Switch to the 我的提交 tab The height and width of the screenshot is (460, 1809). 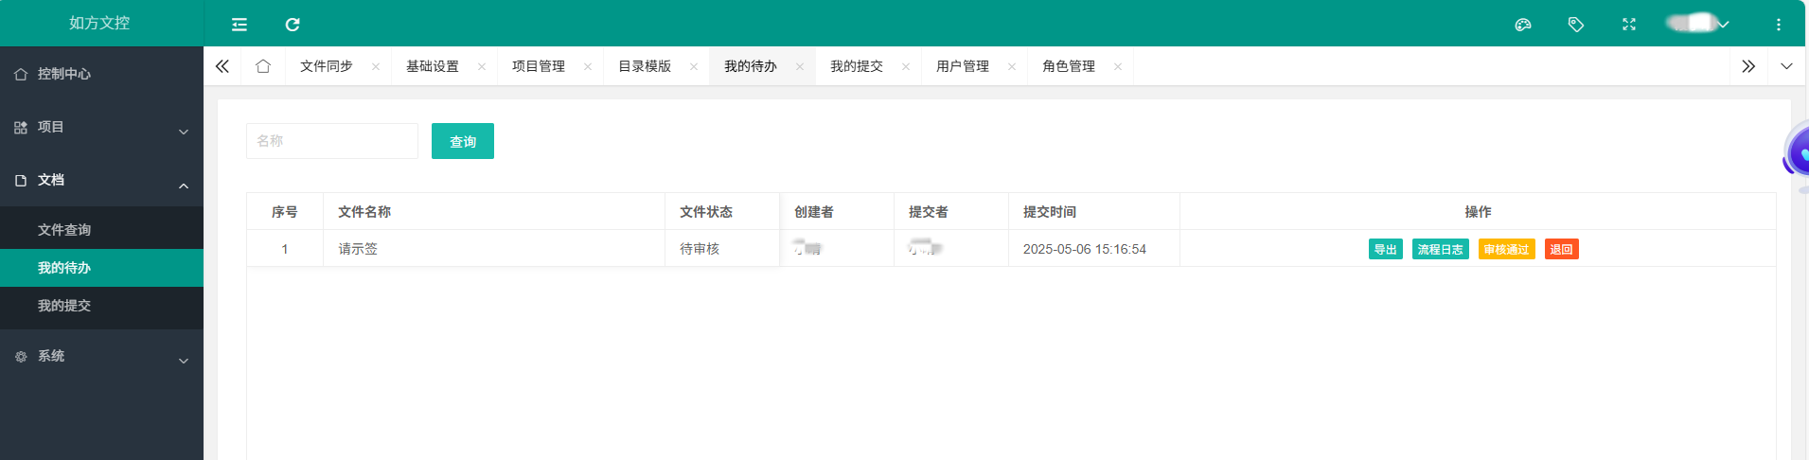857,66
